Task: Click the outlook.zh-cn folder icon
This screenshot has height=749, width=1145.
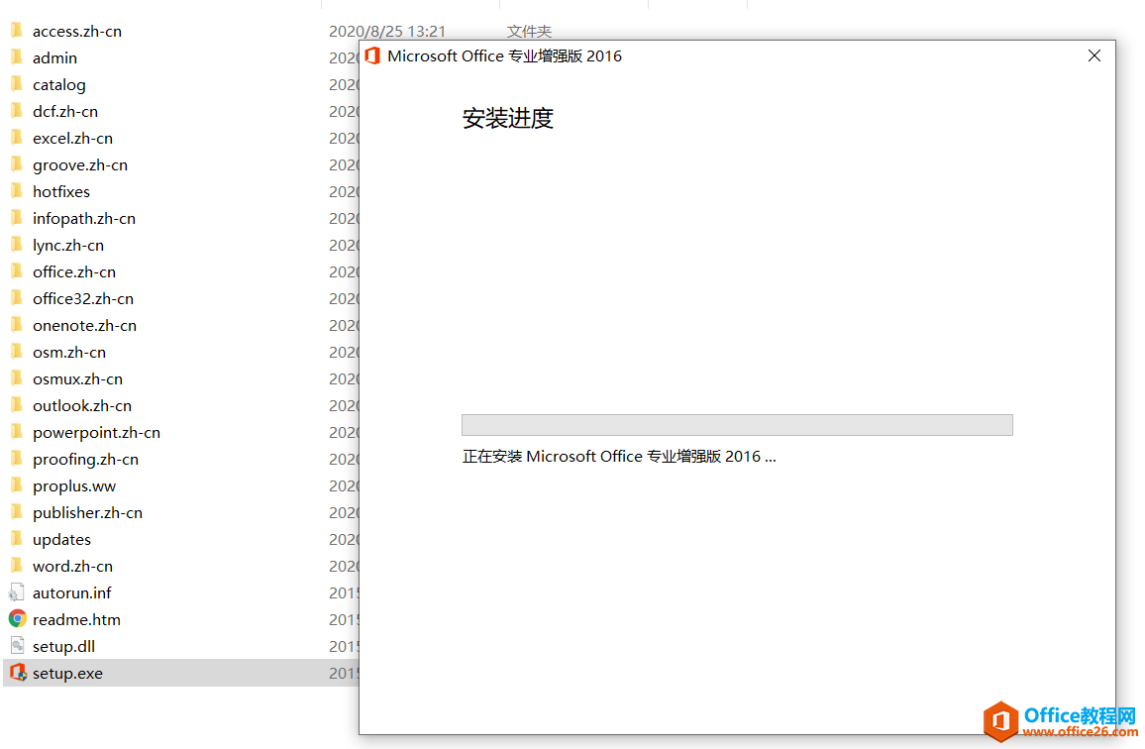Action: (17, 405)
